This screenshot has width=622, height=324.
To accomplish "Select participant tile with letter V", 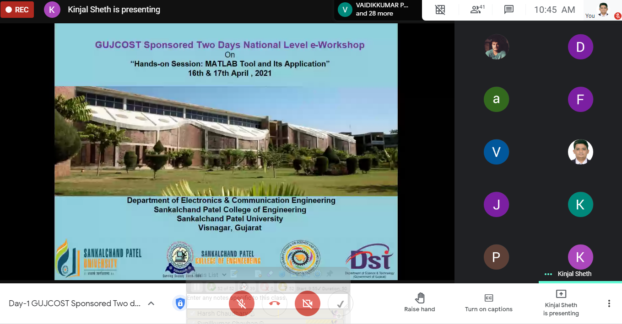I will click(x=496, y=152).
